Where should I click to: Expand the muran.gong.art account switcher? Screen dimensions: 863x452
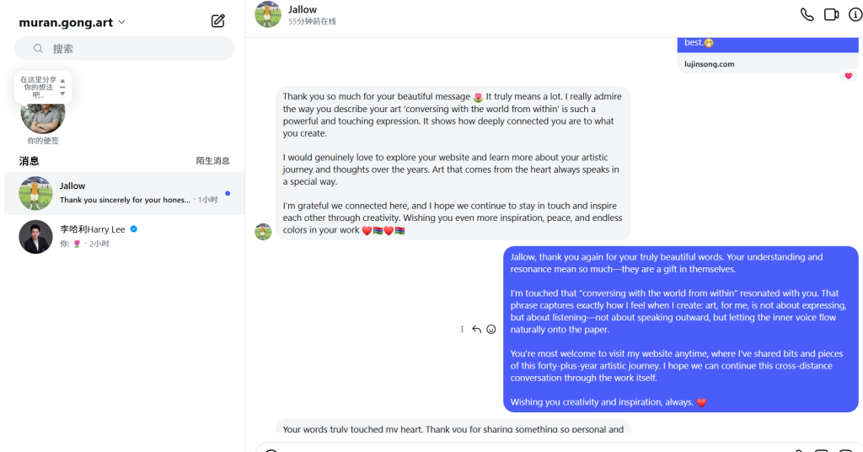122,23
